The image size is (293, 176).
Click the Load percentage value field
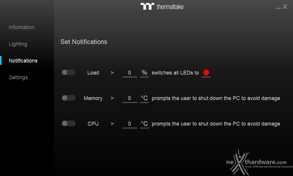tap(130, 73)
